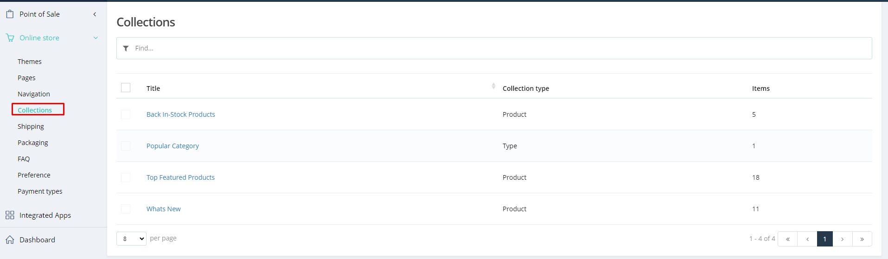This screenshot has width=888, height=259.
Task: Go to the next page arrow
Action: point(842,239)
